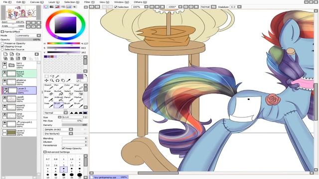Screen dimensions: 319x179
Task: Select the eyedropper color picker tool
Action: 69,81
